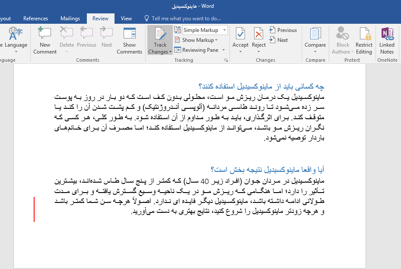Click the heading چه کسانی باید از ماینوکسیدیل استفاده کنند؟
The width and height of the screenshot is (401, 269).
pyautogui.click(x=261, y=86)
